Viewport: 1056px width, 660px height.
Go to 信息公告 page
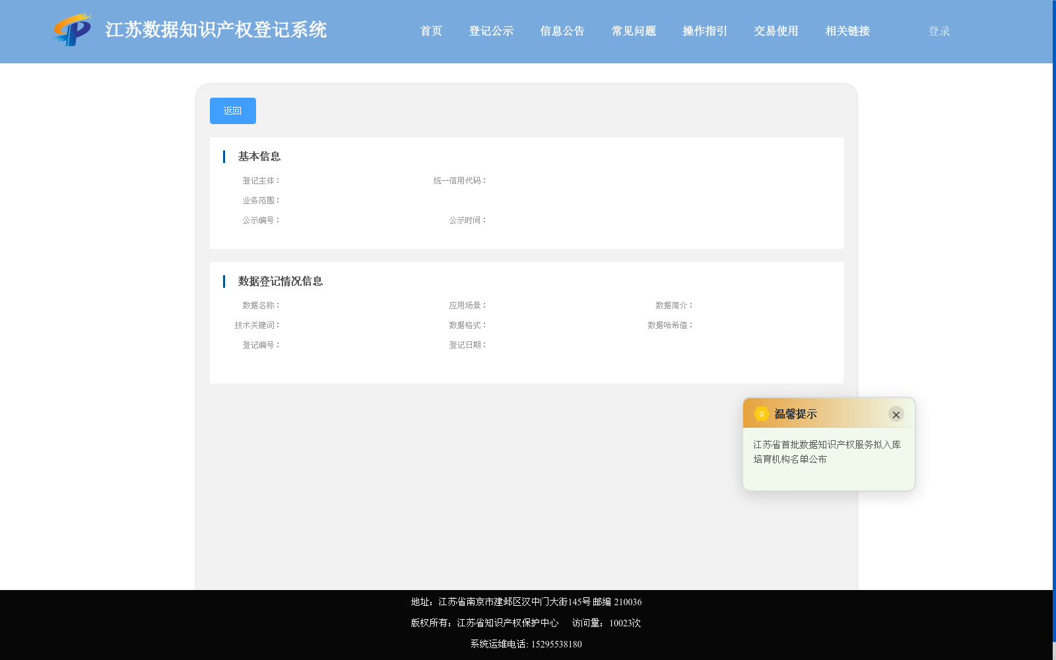[562, 31]
